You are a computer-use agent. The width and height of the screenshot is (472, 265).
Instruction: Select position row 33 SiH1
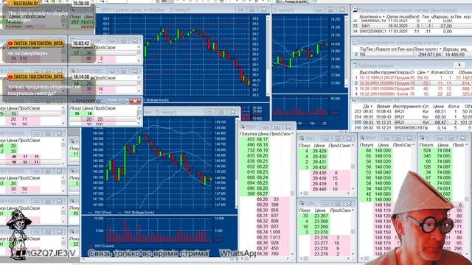click(x=412, y=26)
